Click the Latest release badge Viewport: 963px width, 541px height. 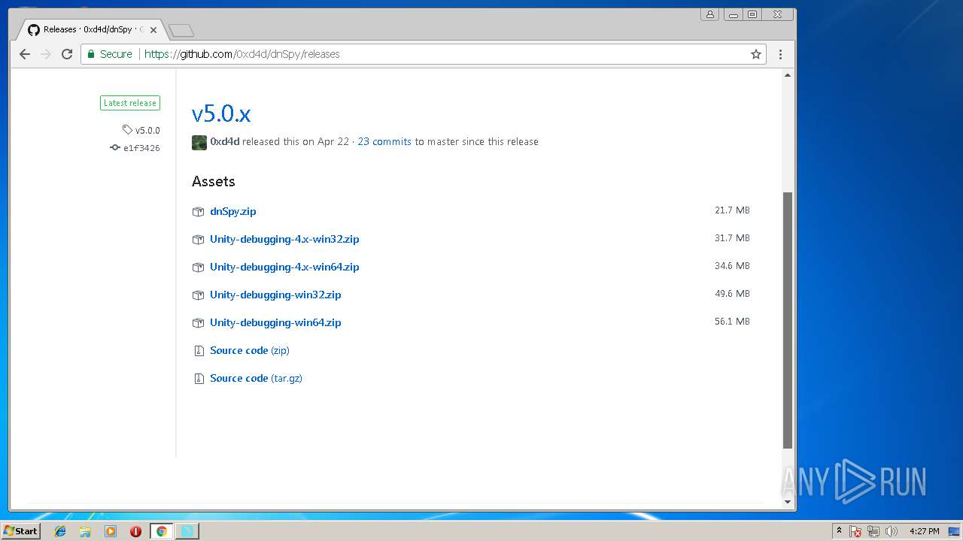[130, 103]
